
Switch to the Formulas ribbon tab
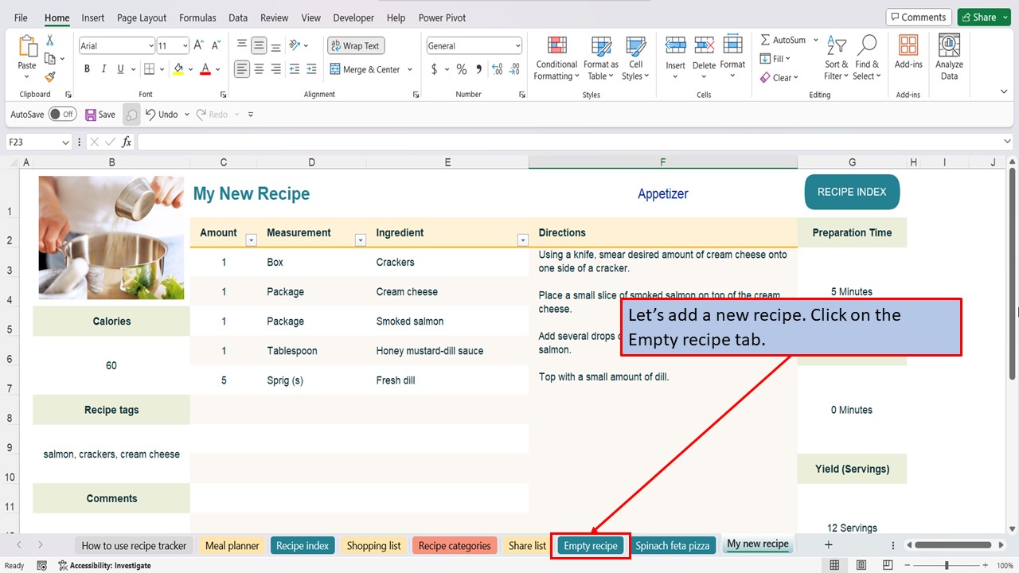click(197, 17)
